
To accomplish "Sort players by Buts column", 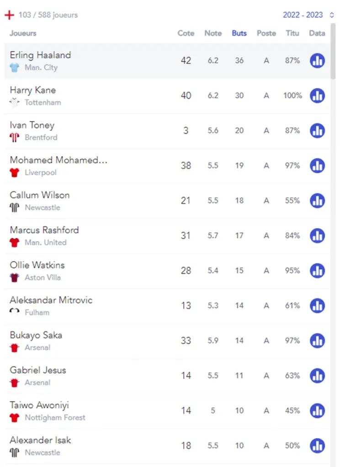I will pyautogui.click(x=239, y=33).
